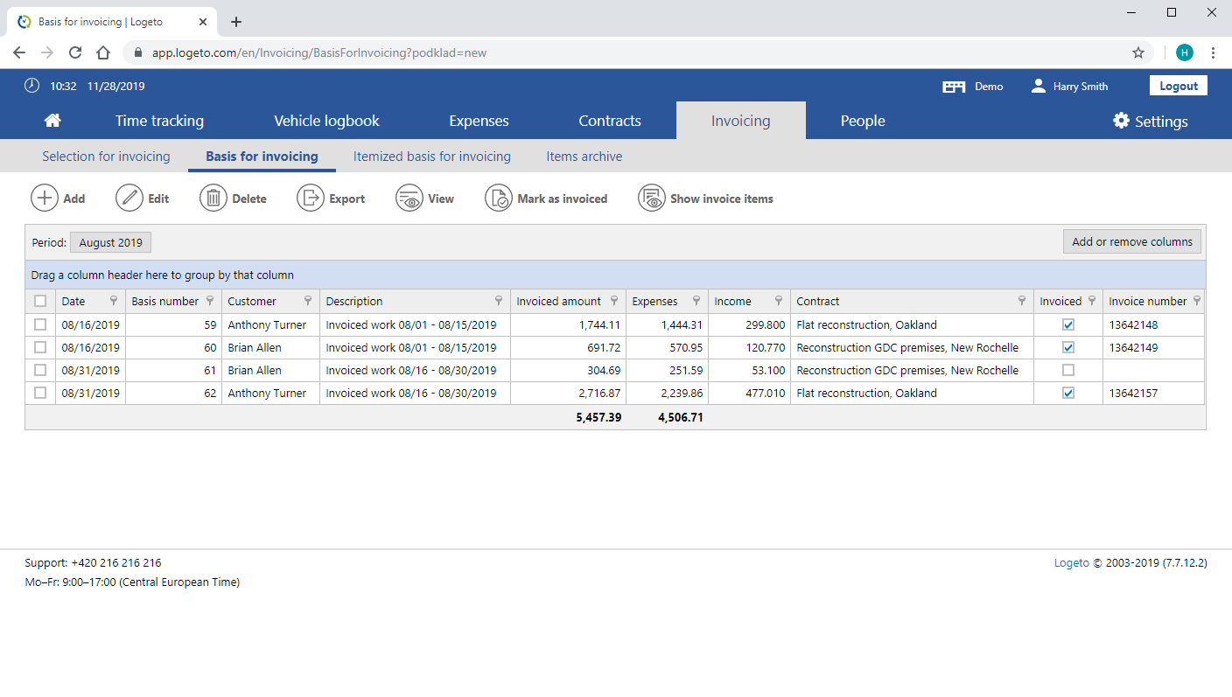Open the Customer column filter

(308, 301)
